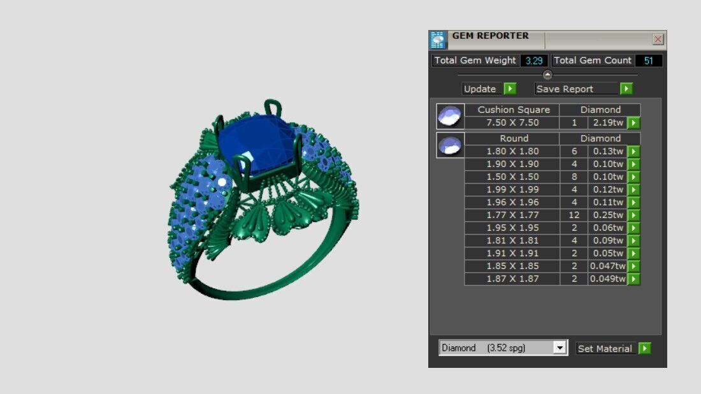Click the 1.77 X 1.77 size cell
Image resolution: width=701 pixels, height=394 pixels.
coord(512,215)
